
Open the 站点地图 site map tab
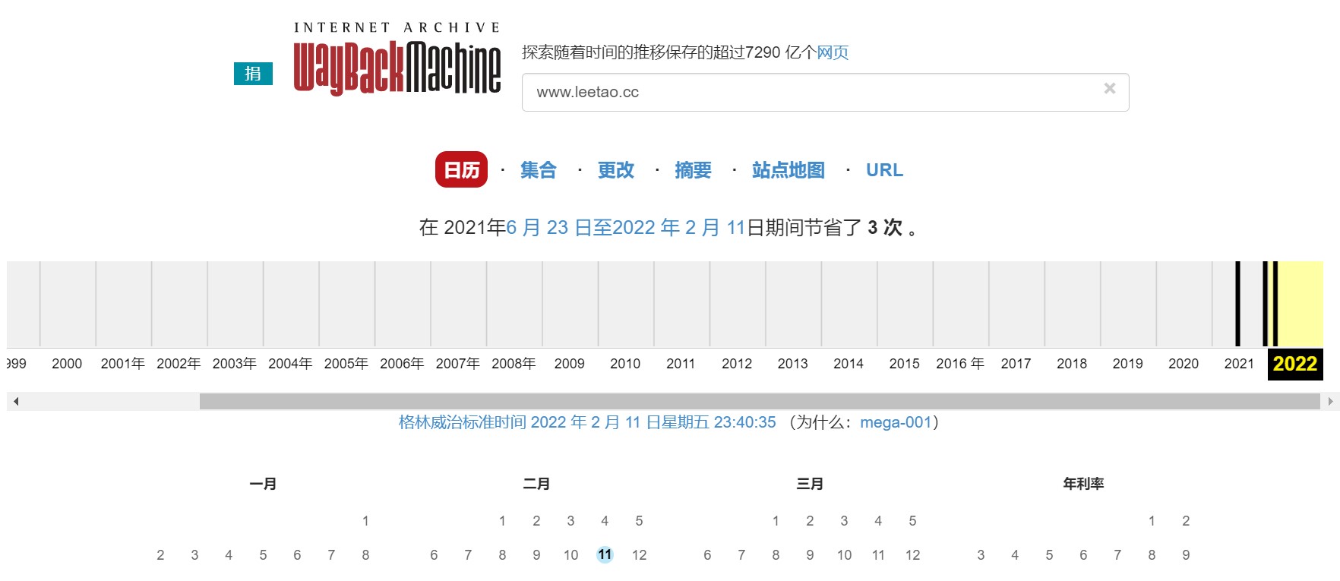[x=789, y=170]
